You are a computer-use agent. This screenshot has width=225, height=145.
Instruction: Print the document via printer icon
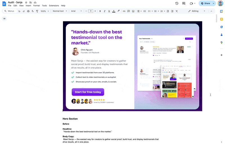28,11
